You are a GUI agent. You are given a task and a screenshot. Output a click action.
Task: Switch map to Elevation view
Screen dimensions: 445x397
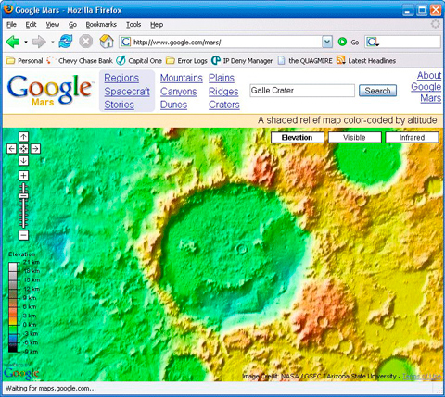pyautogui.click(x=298, y=138)
